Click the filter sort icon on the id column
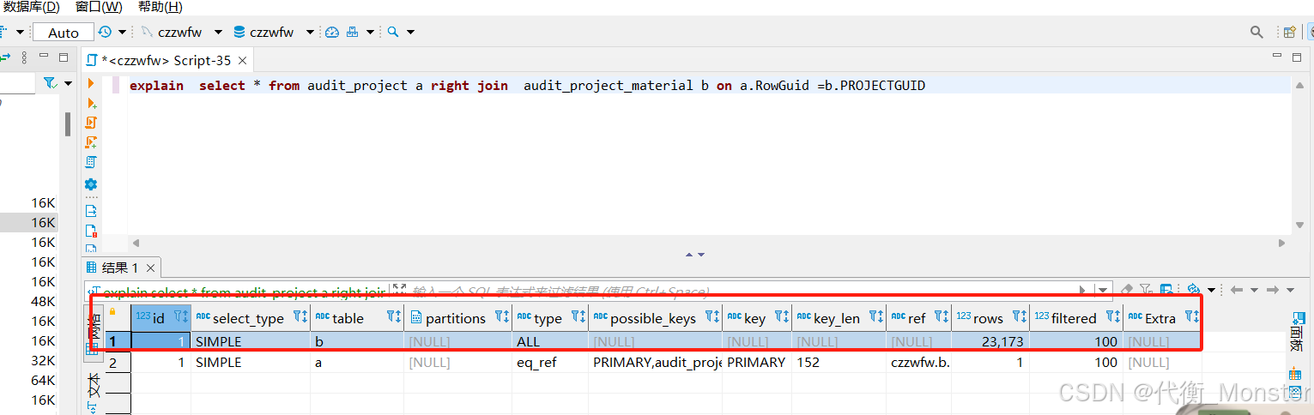Viewport: 1314px width, 415px height. click(x=180, y=317)
